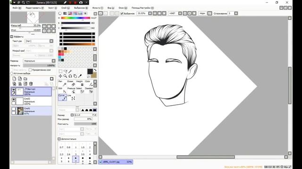Choose brush size preset 7
This screenshot has width=302, height=169.
[x=75, y=160]
